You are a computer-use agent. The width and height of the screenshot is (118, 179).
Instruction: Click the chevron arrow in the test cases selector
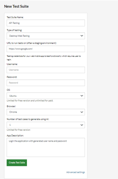point(82,125)
